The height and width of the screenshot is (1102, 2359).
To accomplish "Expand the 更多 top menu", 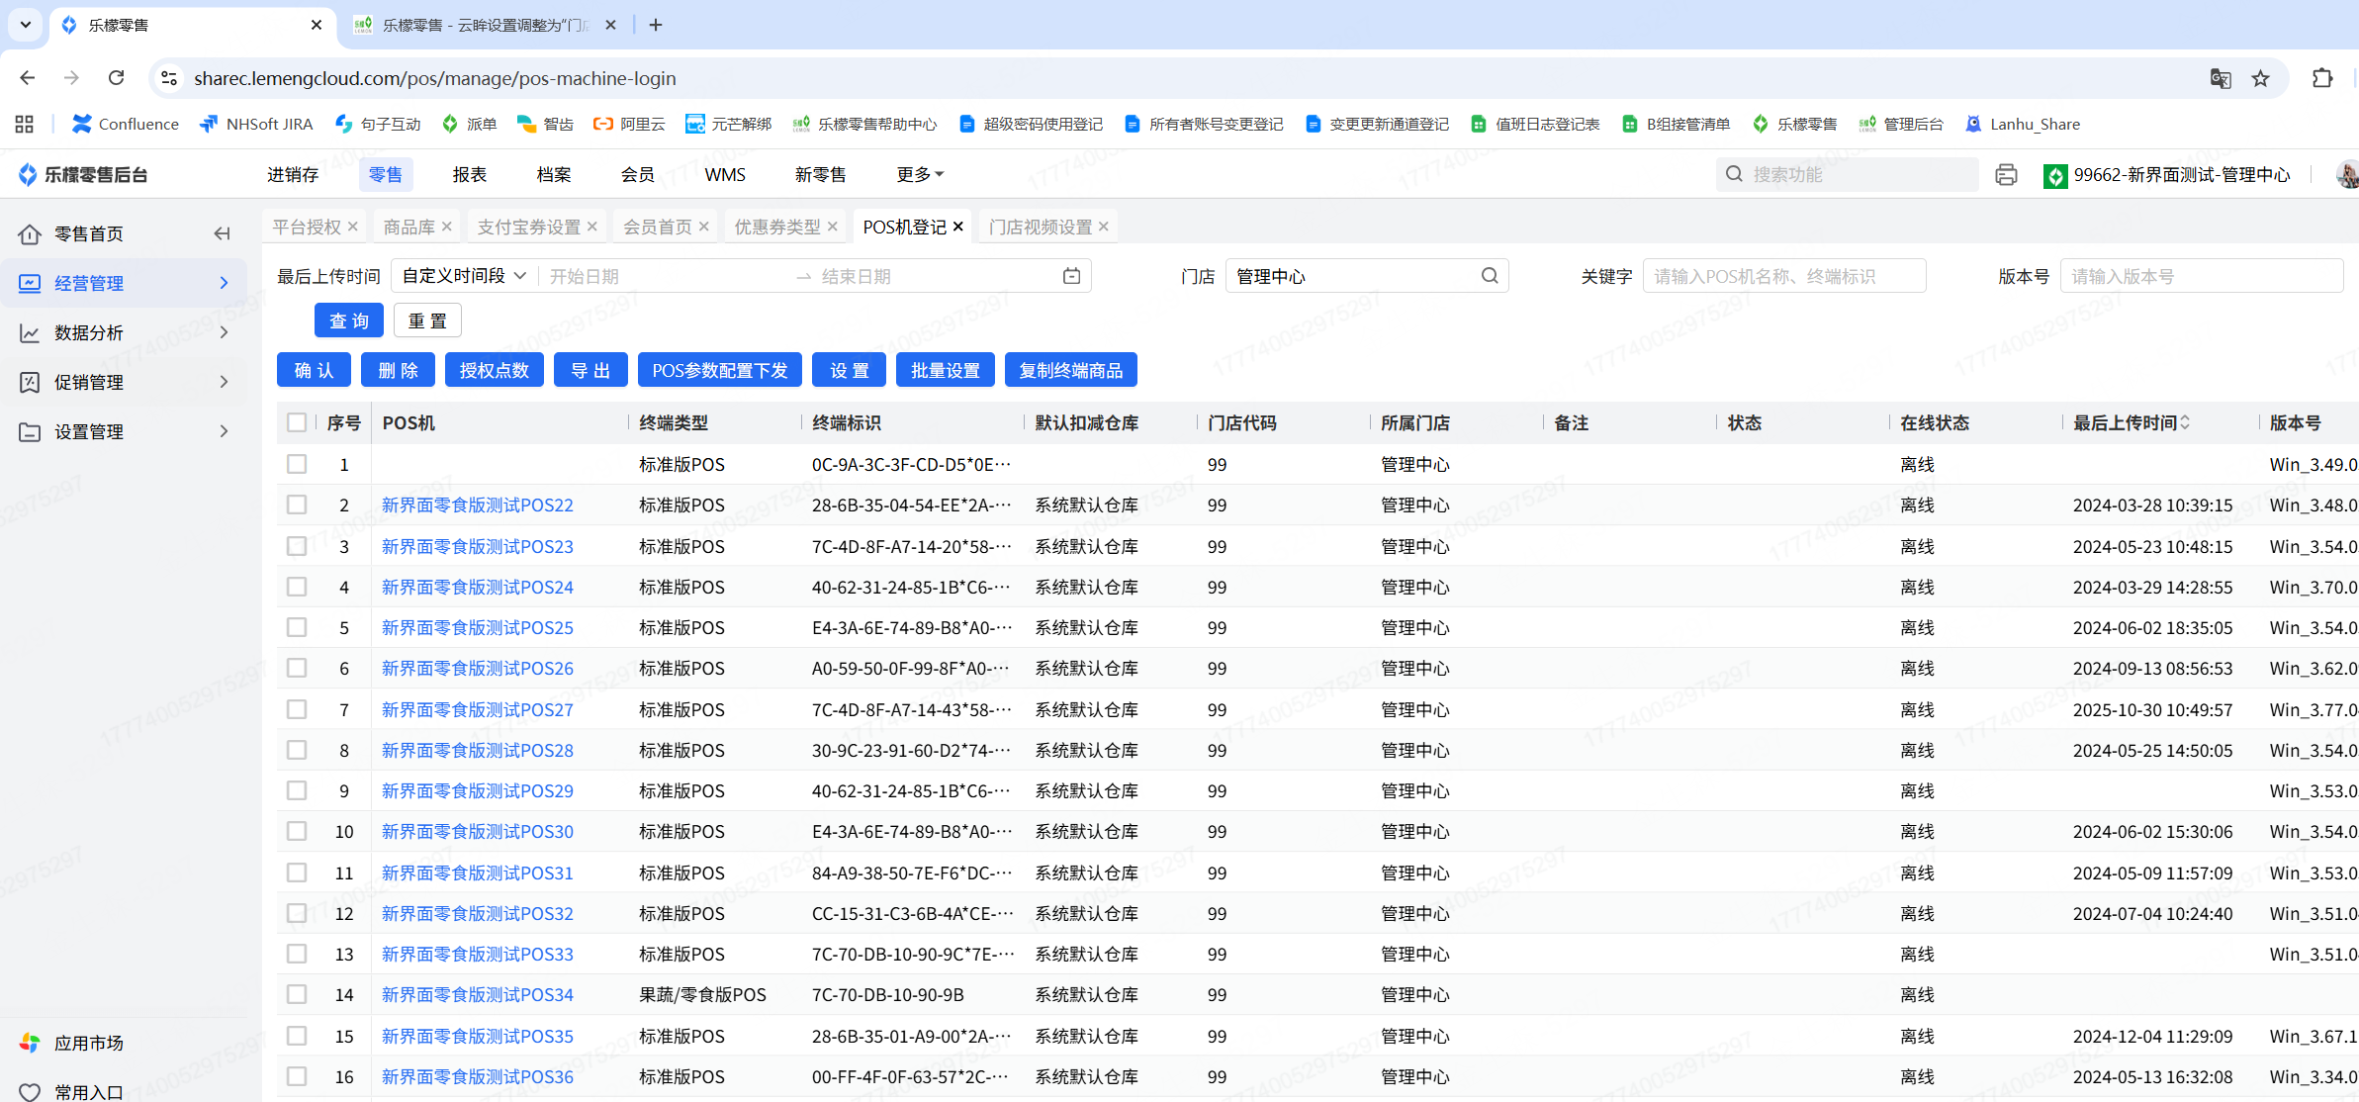I will click(x=919, y=174).
